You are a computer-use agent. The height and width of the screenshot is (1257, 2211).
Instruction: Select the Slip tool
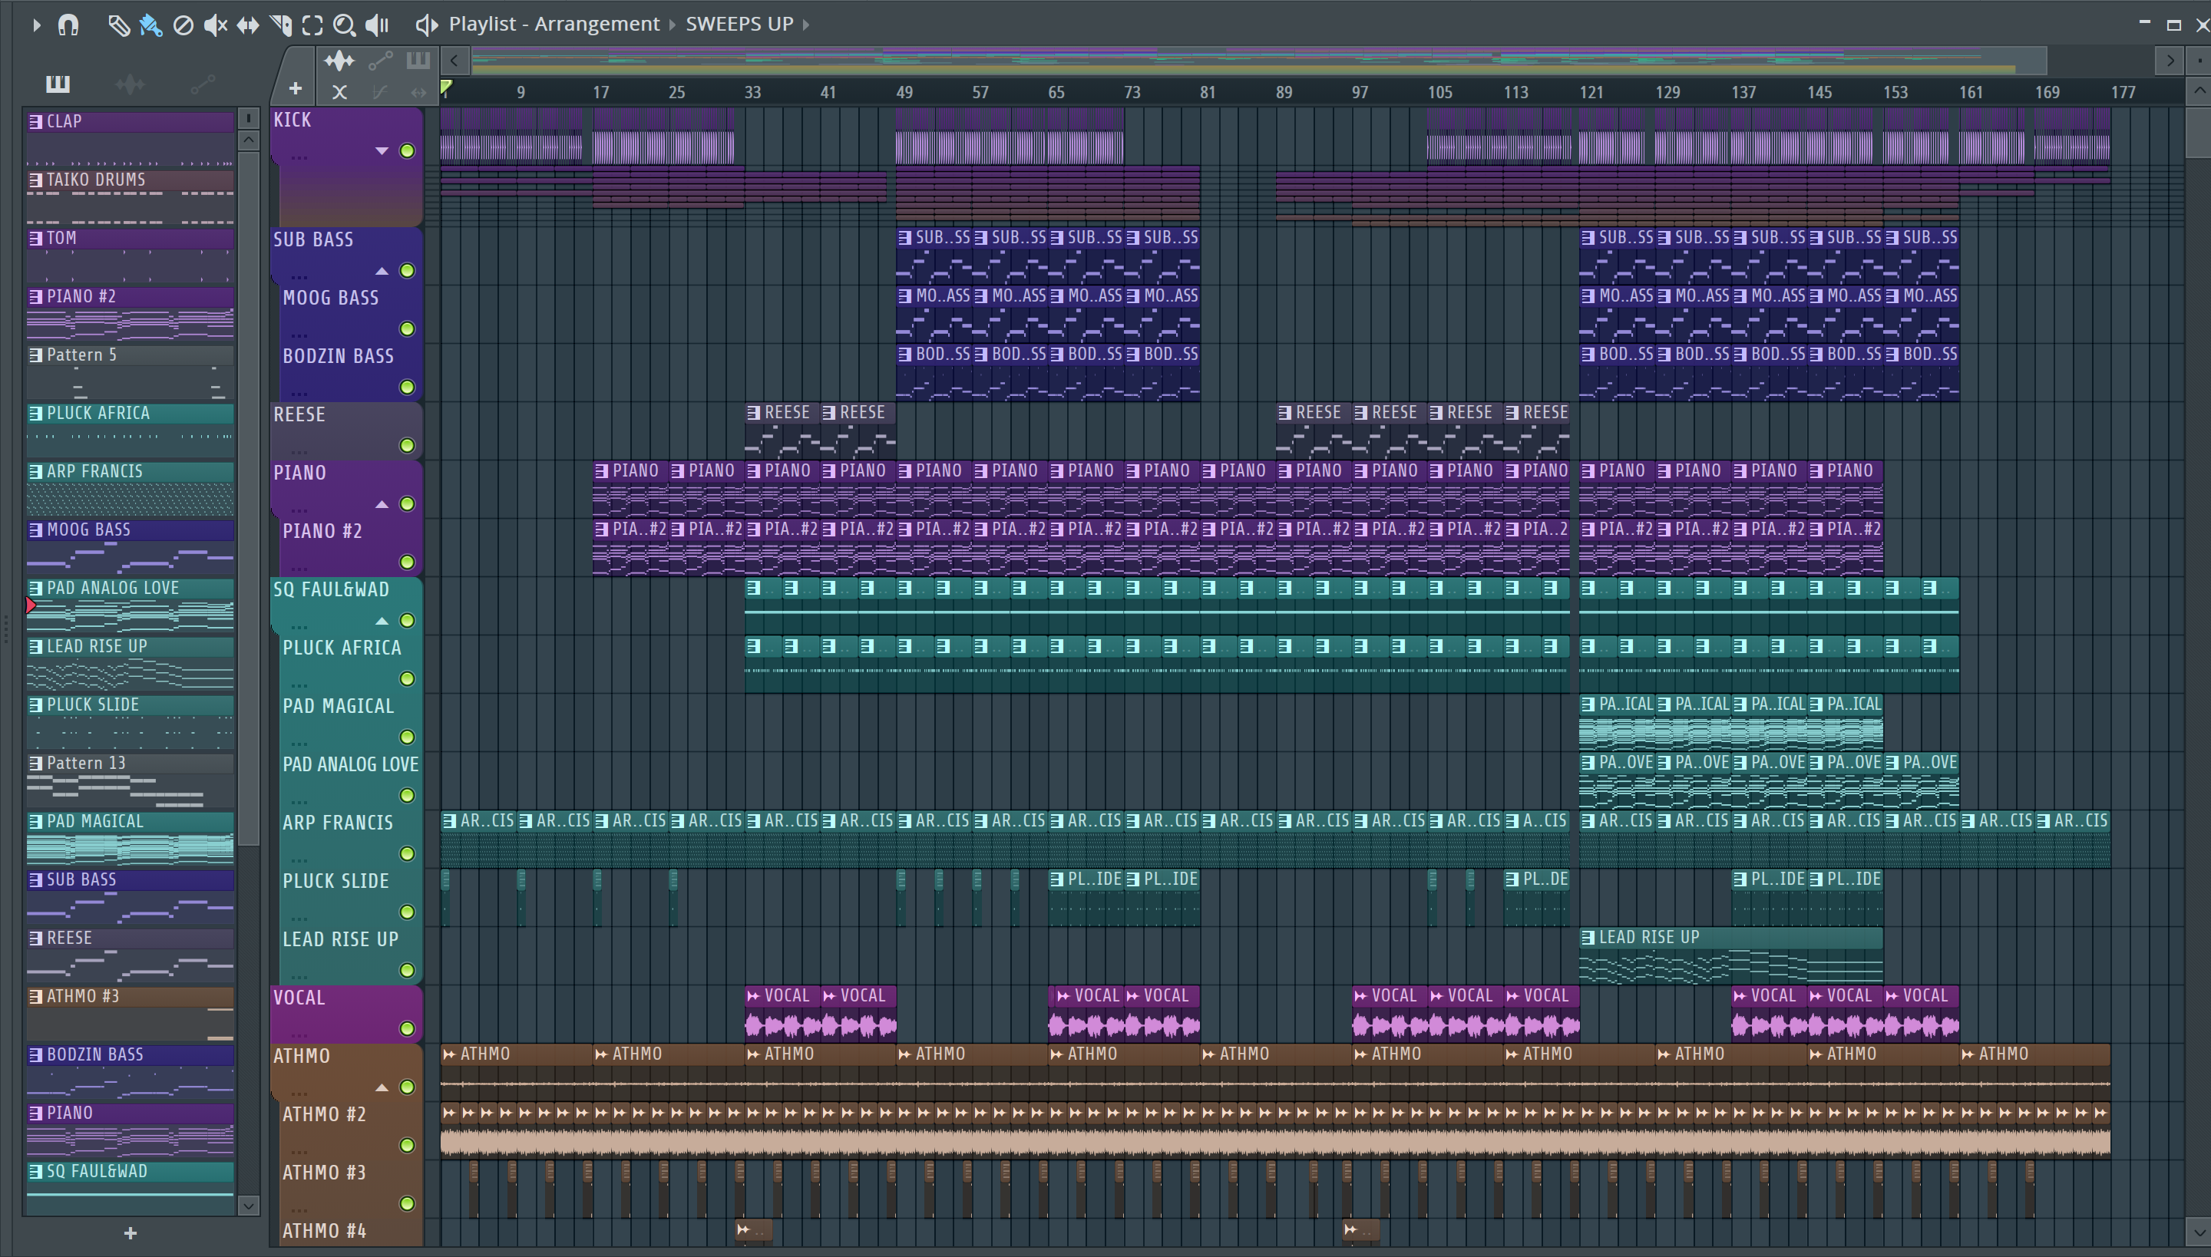(248, 25)
